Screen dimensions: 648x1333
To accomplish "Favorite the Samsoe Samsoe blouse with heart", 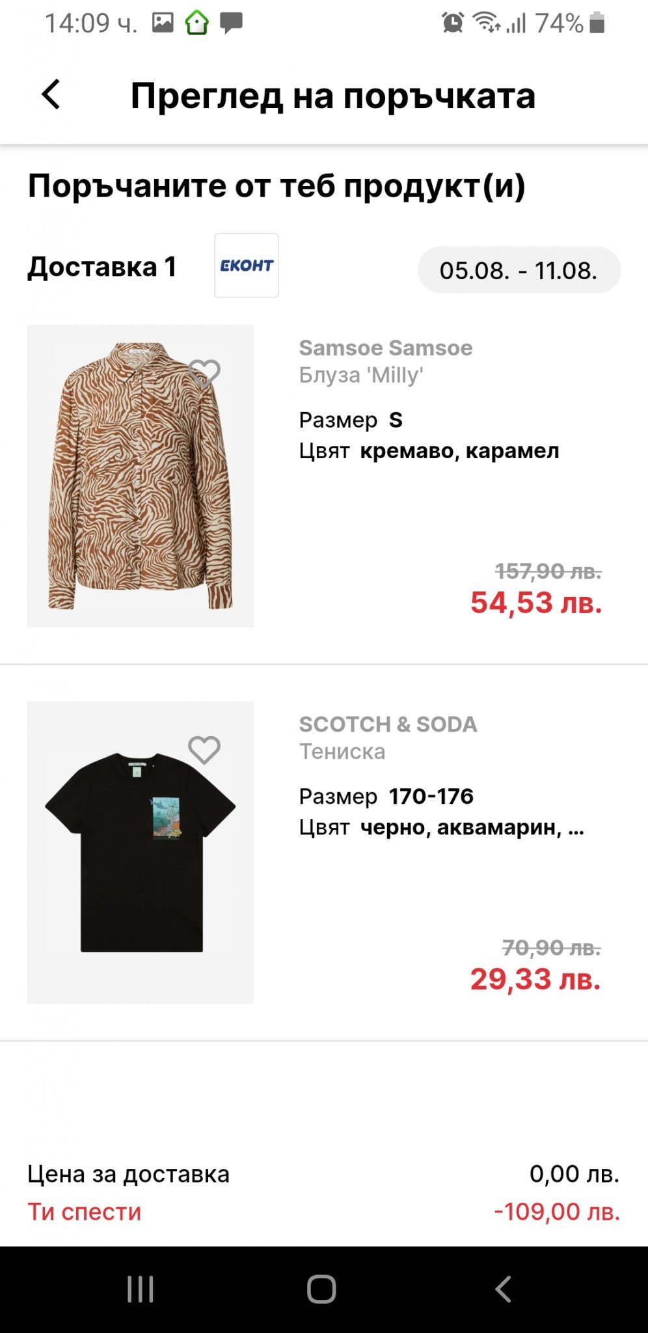I will pos(204,373).
